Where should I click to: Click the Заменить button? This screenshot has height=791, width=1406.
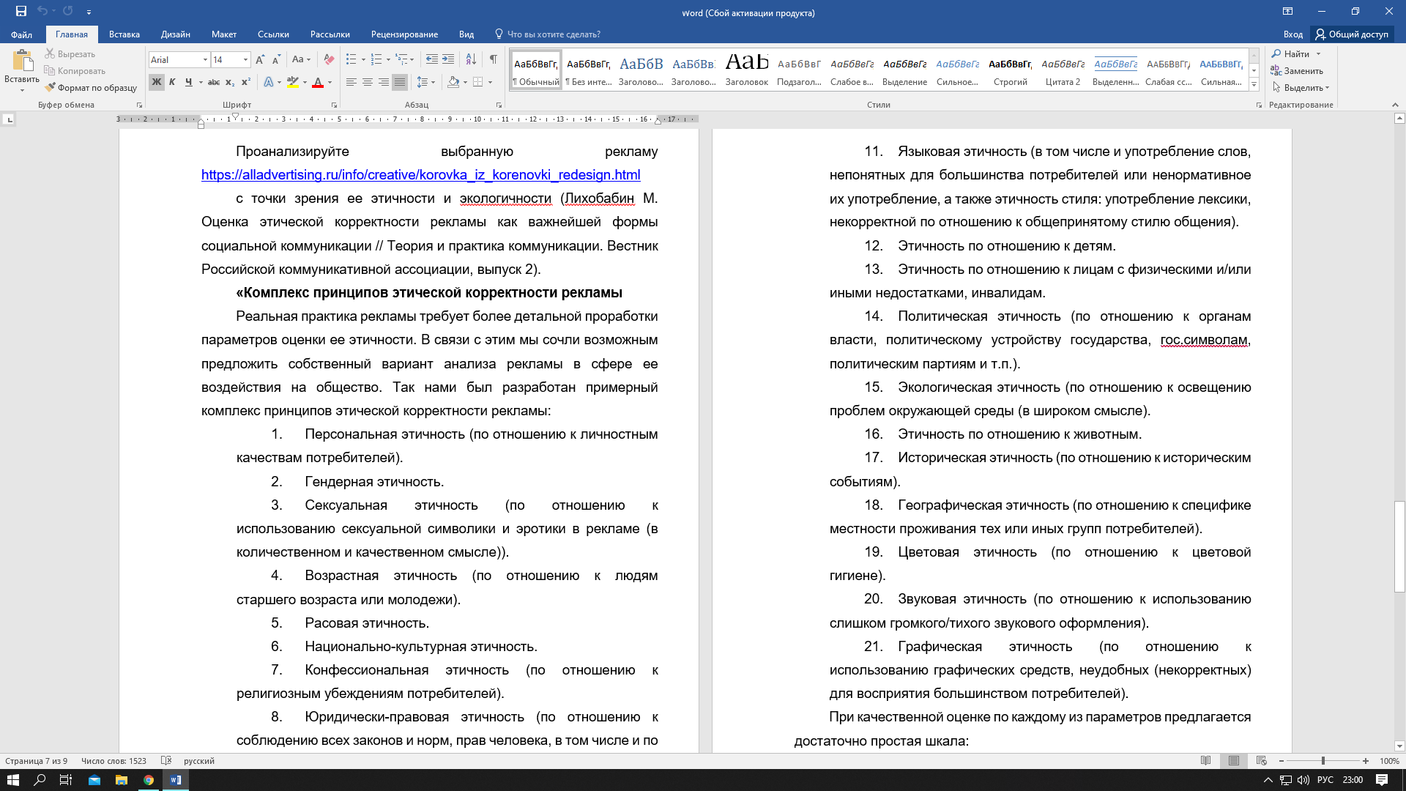tap(1297, 71)
